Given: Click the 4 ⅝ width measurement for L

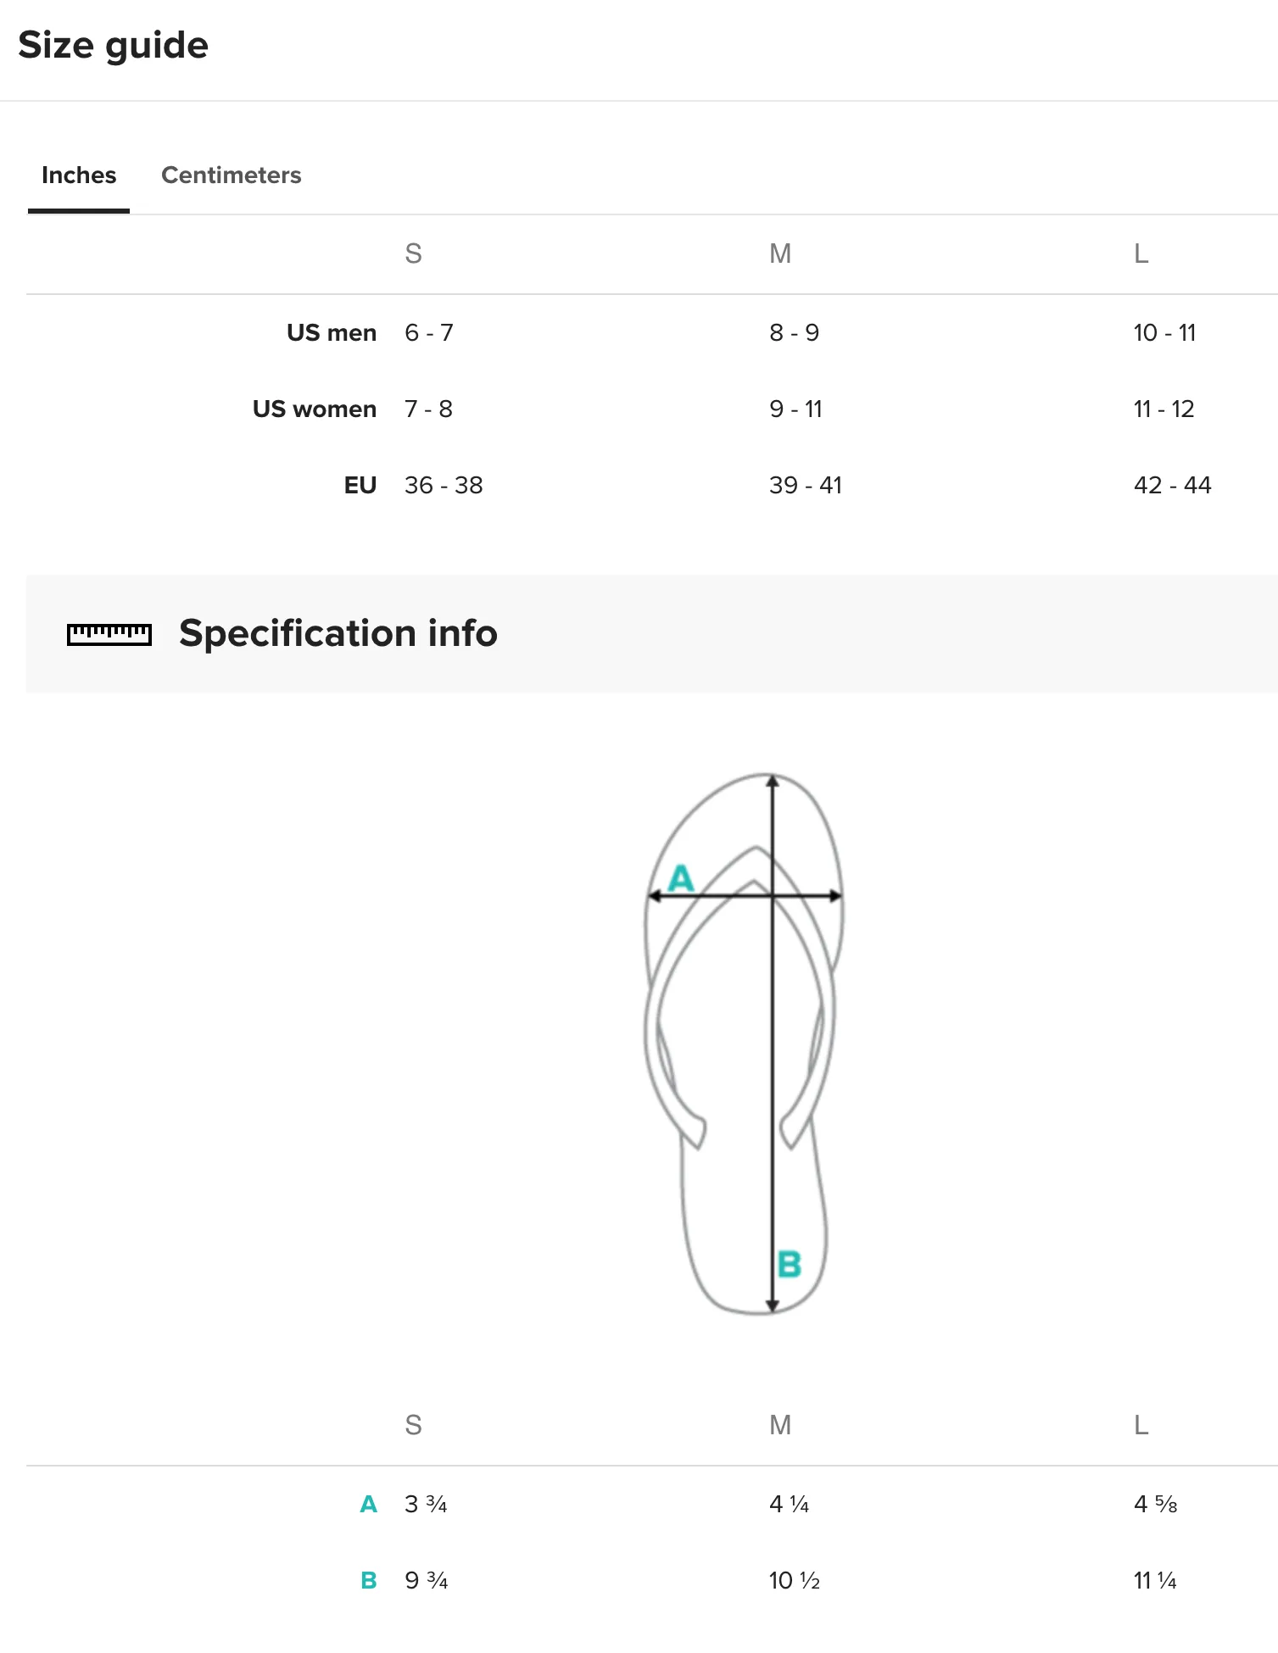Looking at the screenshot, I should tap(1156, 1504).
